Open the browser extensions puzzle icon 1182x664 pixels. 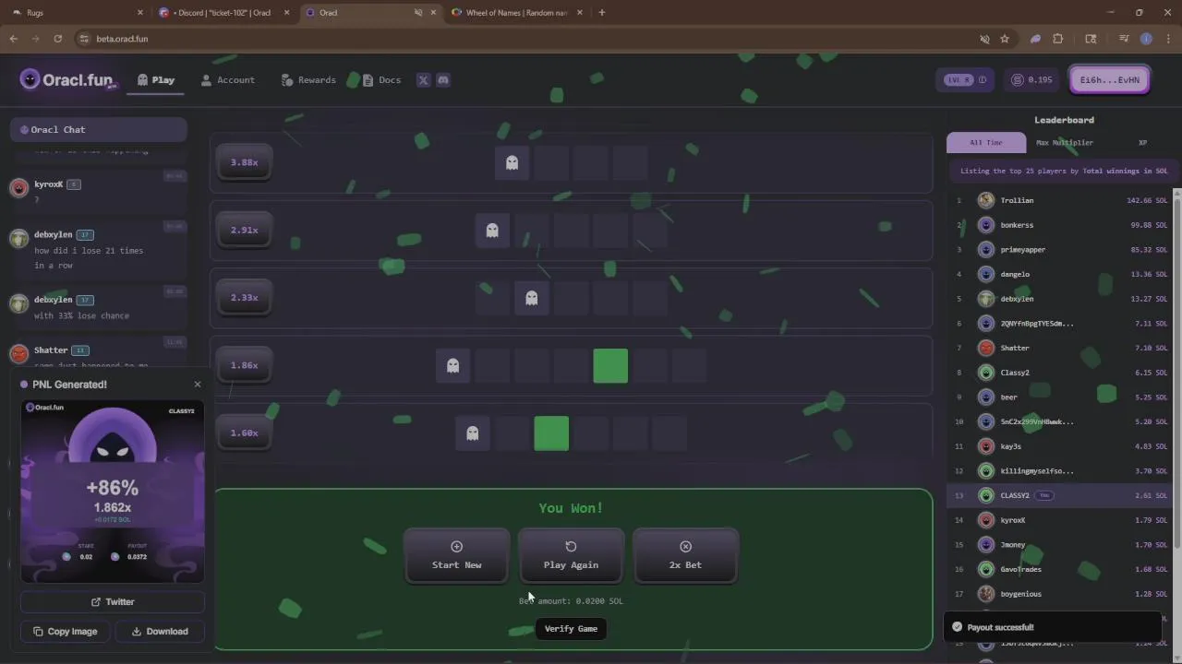1058,39
